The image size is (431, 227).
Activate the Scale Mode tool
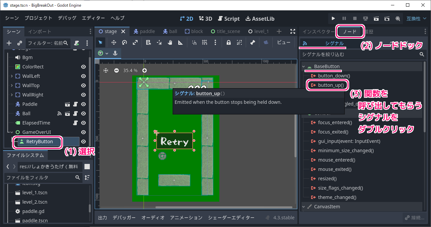pyautogui.click(x=135, y=42)
